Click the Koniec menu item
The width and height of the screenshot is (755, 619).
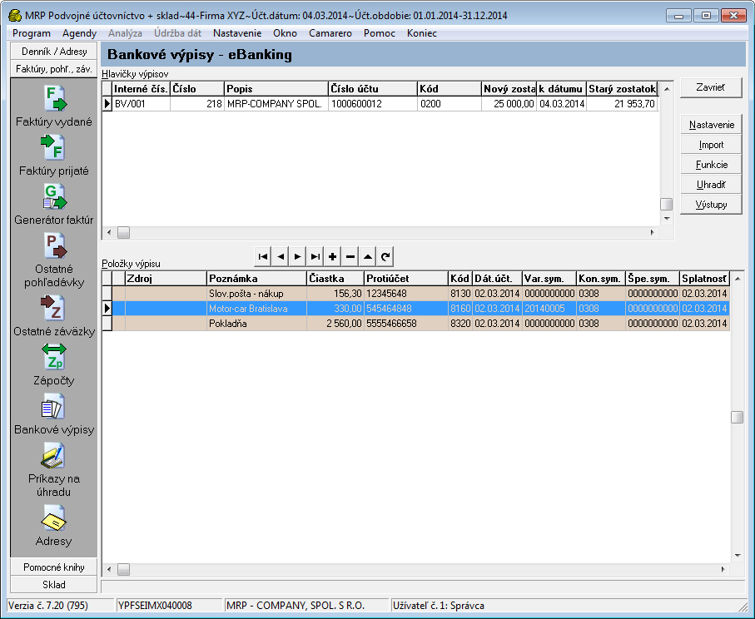pyautogui.click(x=422, y=33)
